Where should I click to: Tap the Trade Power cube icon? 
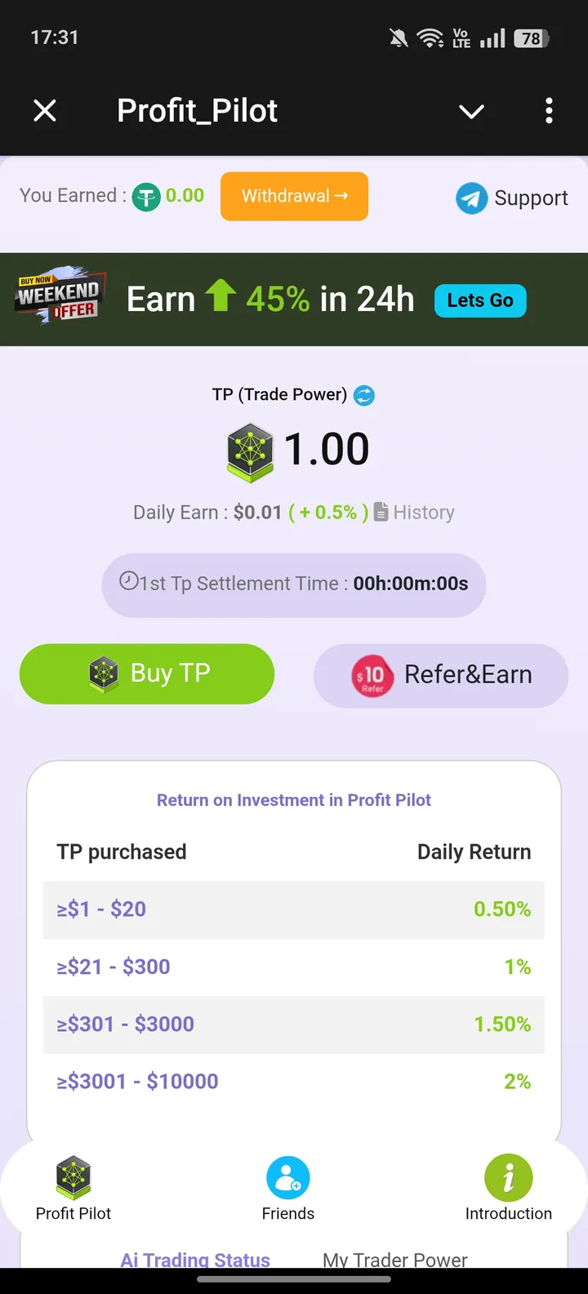coord(250,451)
